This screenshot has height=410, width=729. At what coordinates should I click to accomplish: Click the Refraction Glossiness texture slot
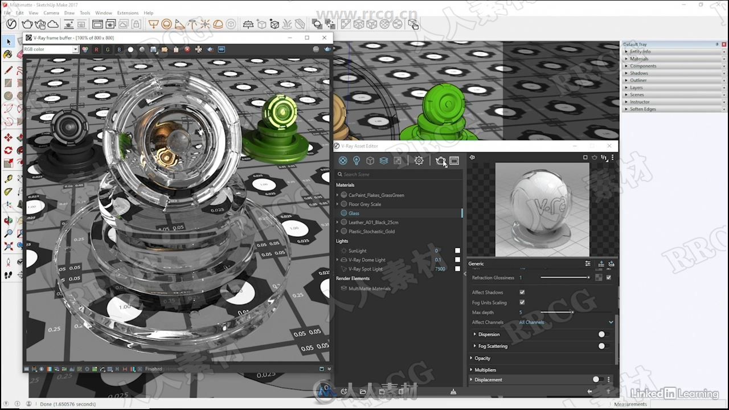pyautogui.click(x=599, y=277)
